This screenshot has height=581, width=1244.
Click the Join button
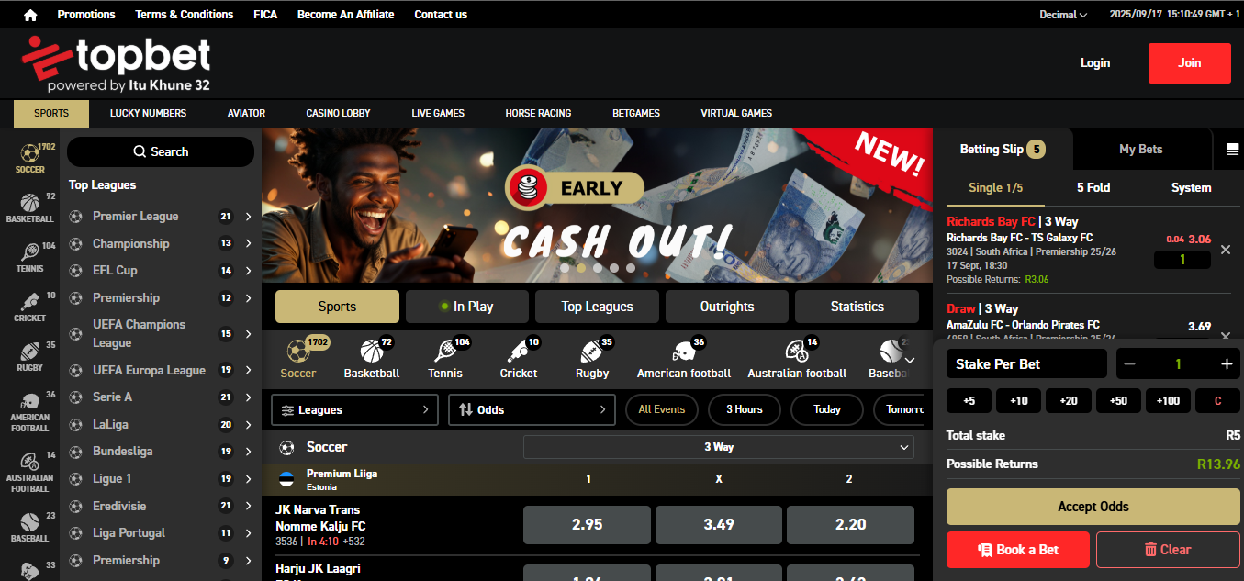click(1189, 62)
